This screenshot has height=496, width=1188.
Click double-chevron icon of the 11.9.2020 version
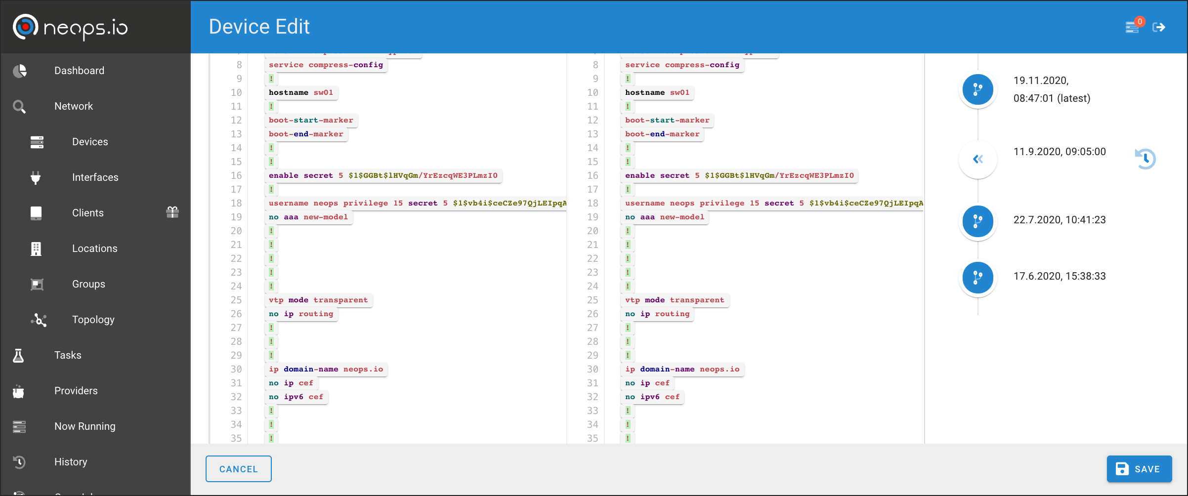978,159
